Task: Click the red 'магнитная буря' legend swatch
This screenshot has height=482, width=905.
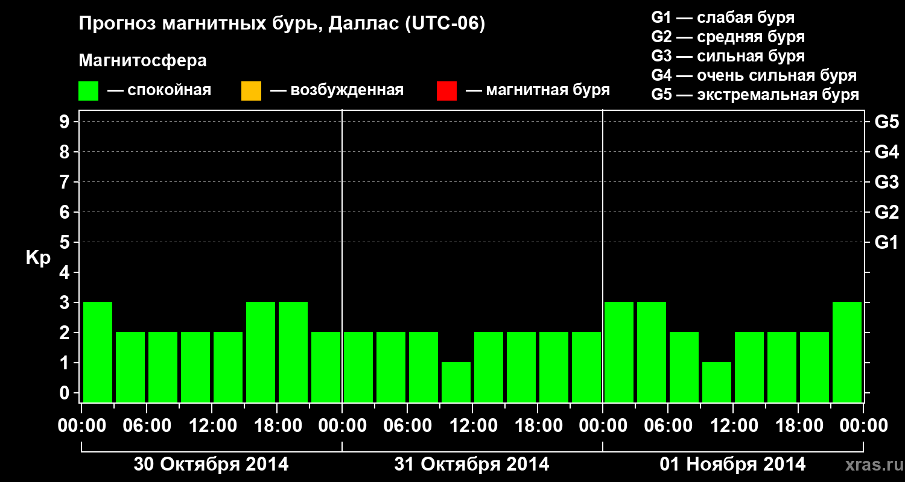Action: (x=446, y=91)
